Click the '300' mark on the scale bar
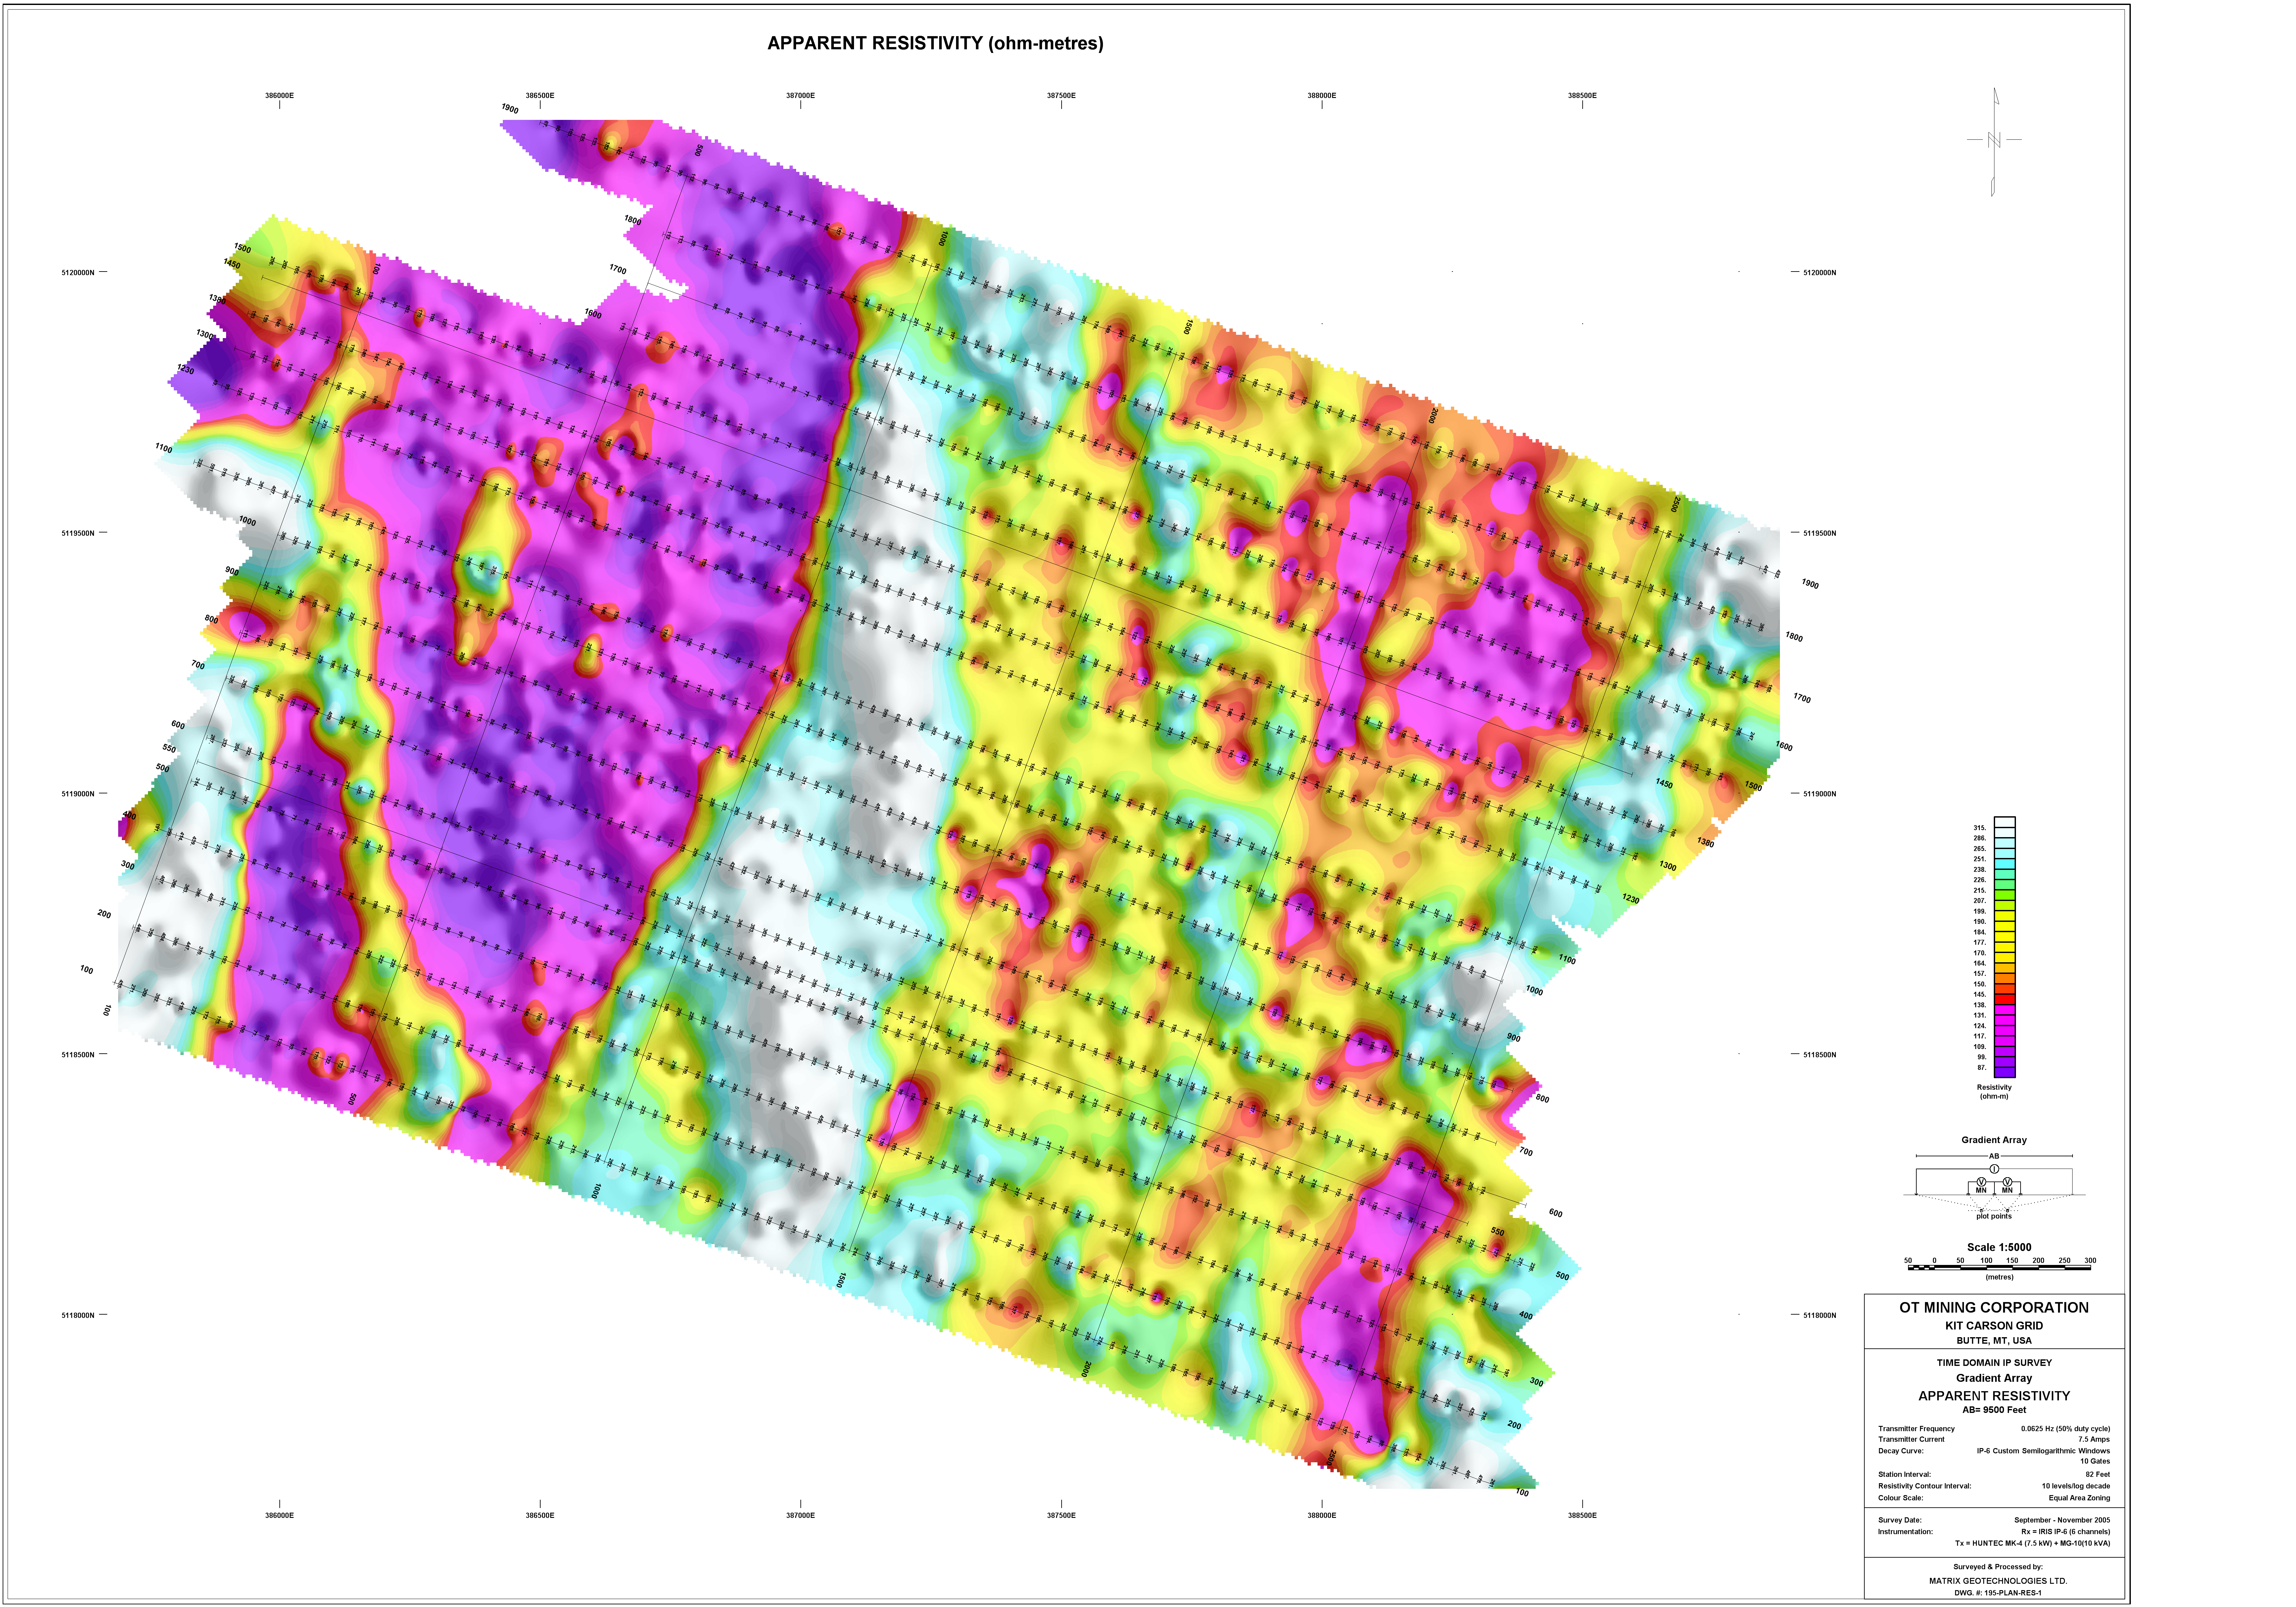 click(x=2090, y=1261)
